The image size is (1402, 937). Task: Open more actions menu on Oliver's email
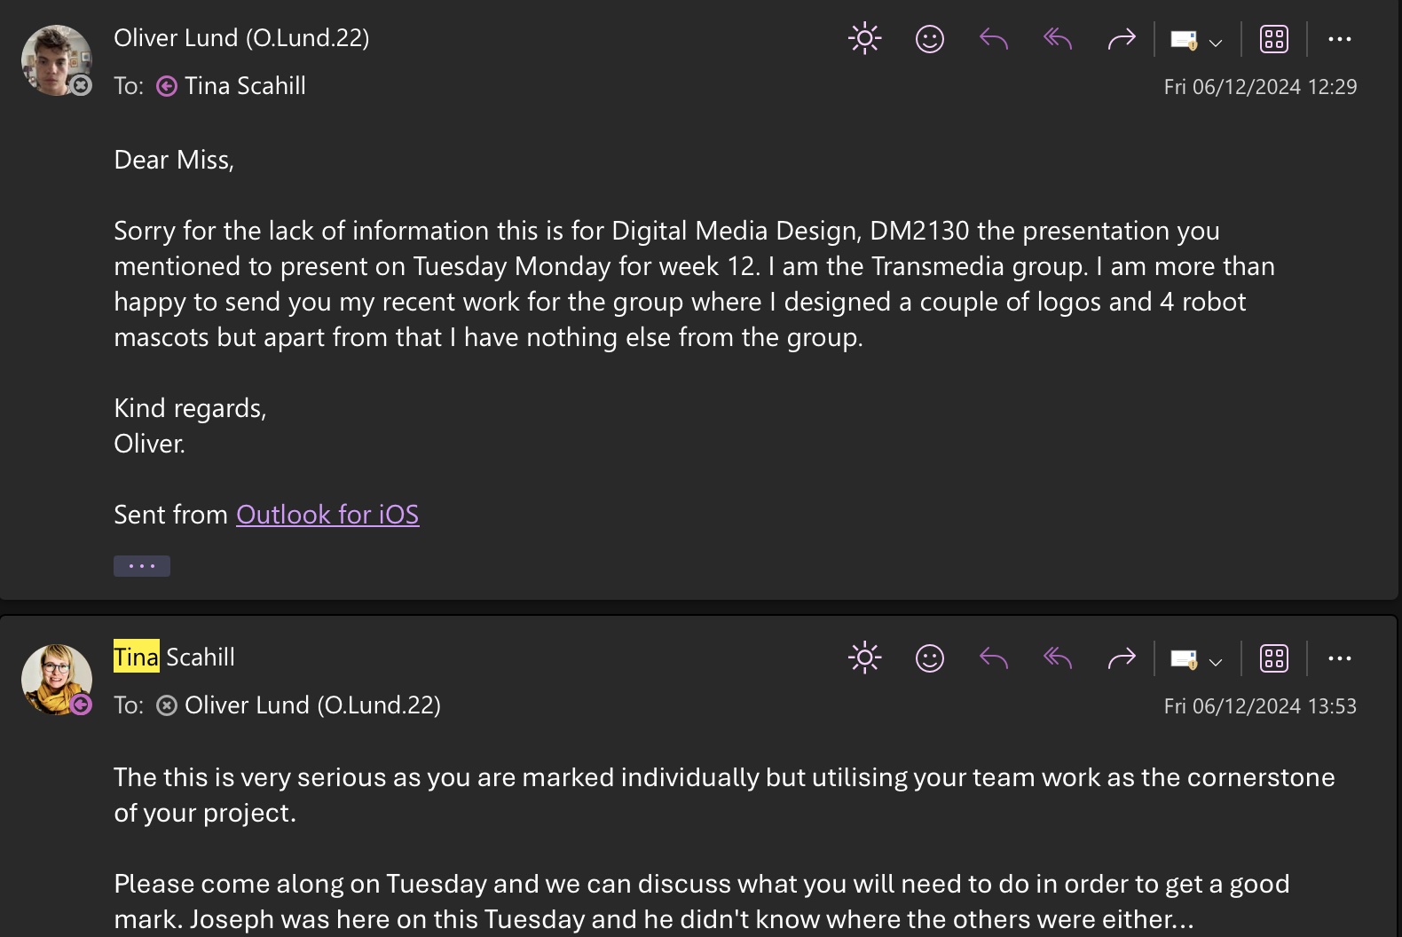coord(1339,39)
